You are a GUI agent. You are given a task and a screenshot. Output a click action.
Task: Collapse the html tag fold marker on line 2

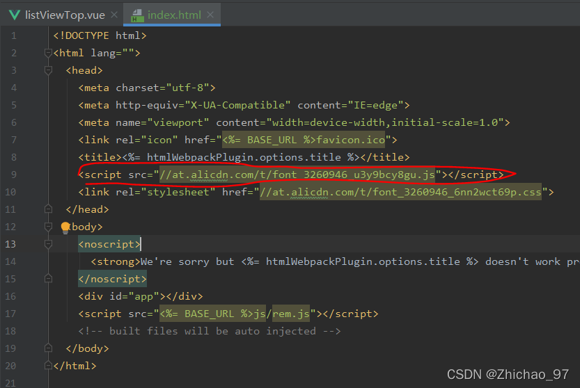pyautogui.click(x=48, y=54)
